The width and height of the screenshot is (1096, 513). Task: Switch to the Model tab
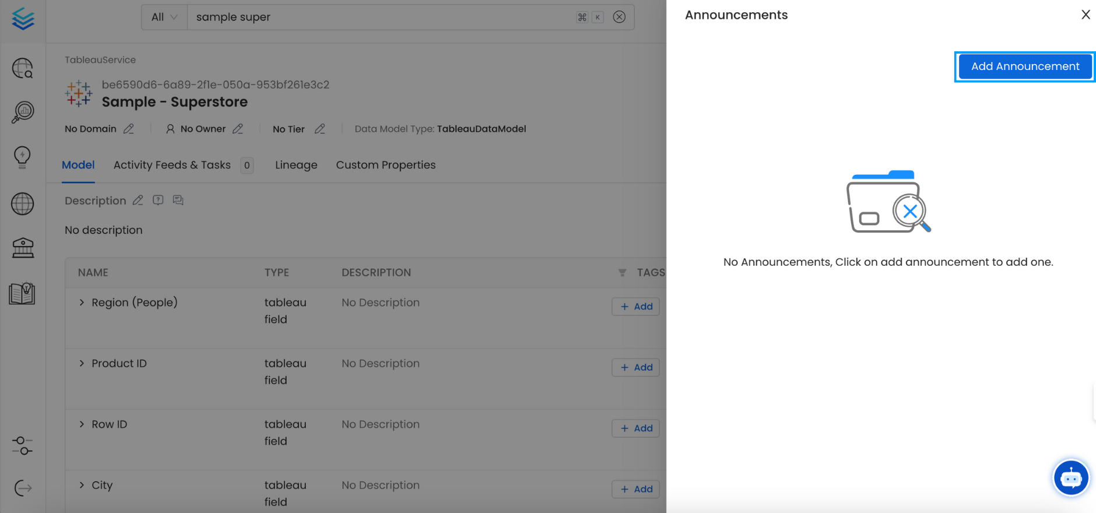[78, 165]
